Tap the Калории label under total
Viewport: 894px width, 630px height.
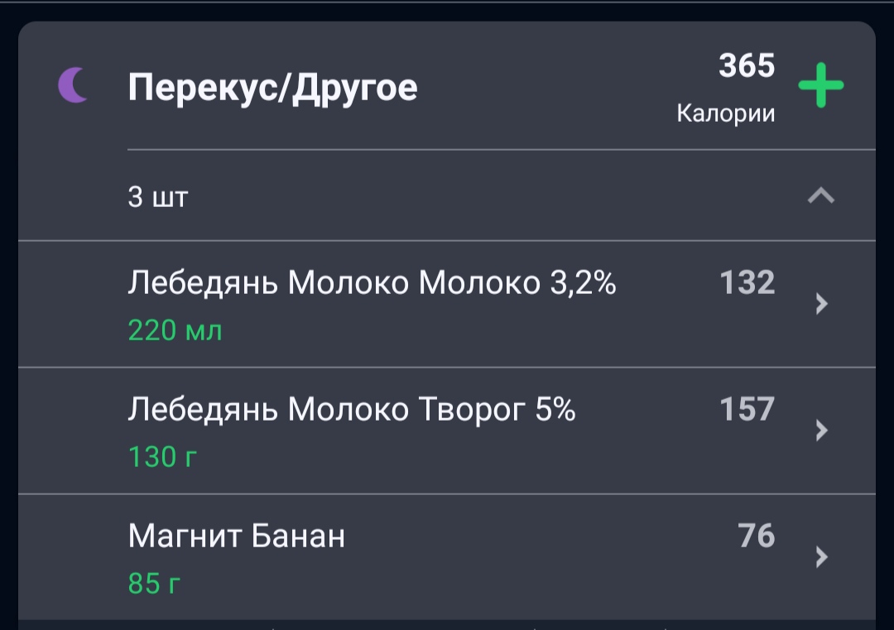pyautogui.click(x=726, y=113)
